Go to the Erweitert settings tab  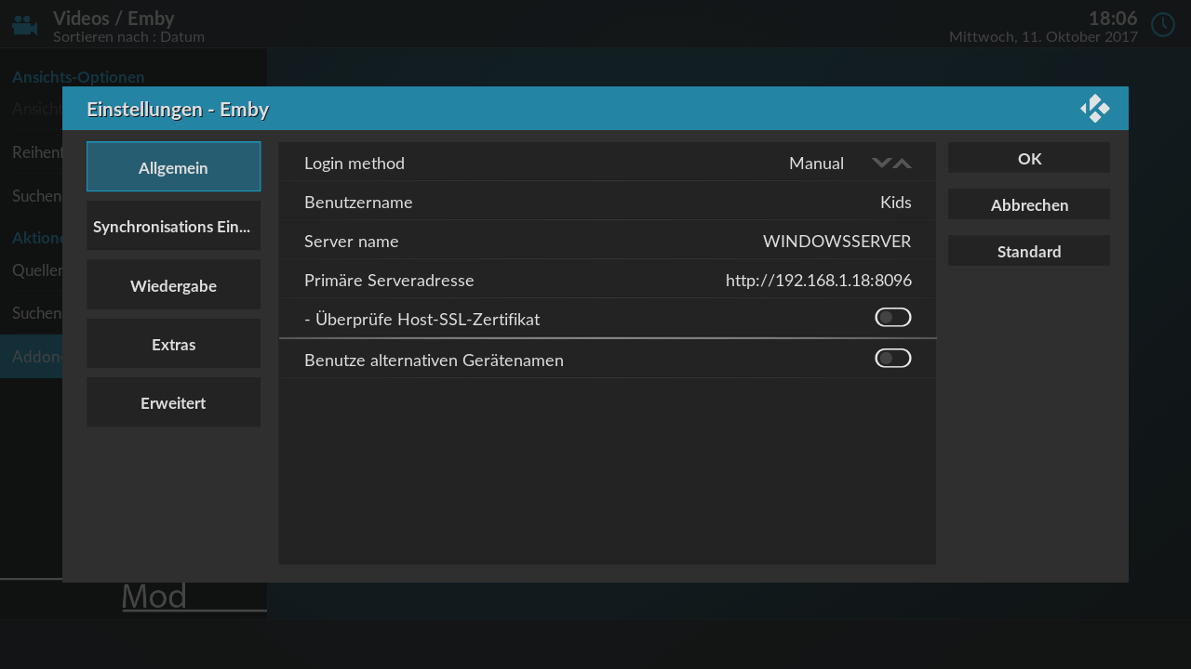pyautogui.click(x=173, y=402)
